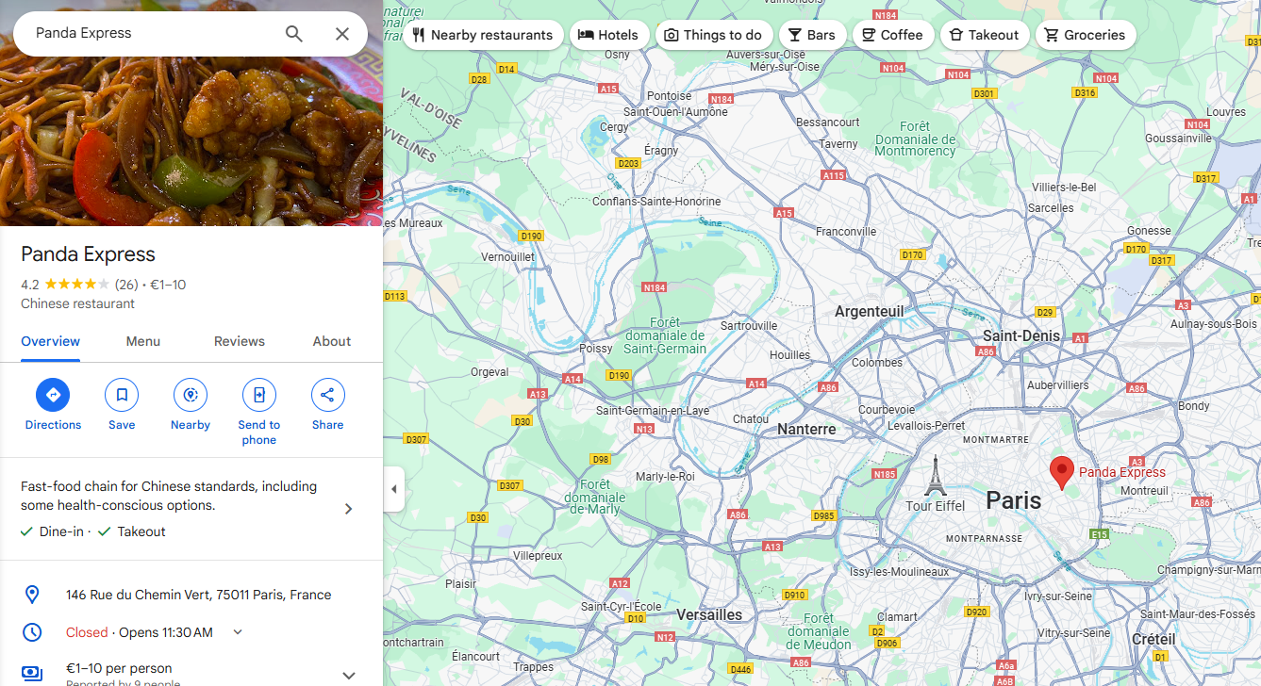Click the red Panda Express map pin
The height and width of the screenshot is (686, 1261).
click(1062, 473)
